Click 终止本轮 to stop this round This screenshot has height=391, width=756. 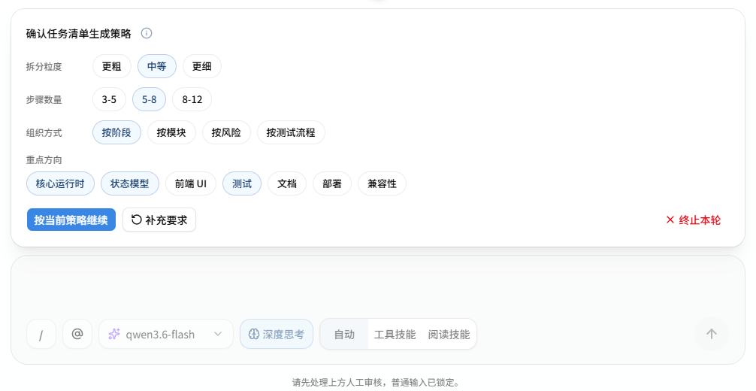click(694, 220)
